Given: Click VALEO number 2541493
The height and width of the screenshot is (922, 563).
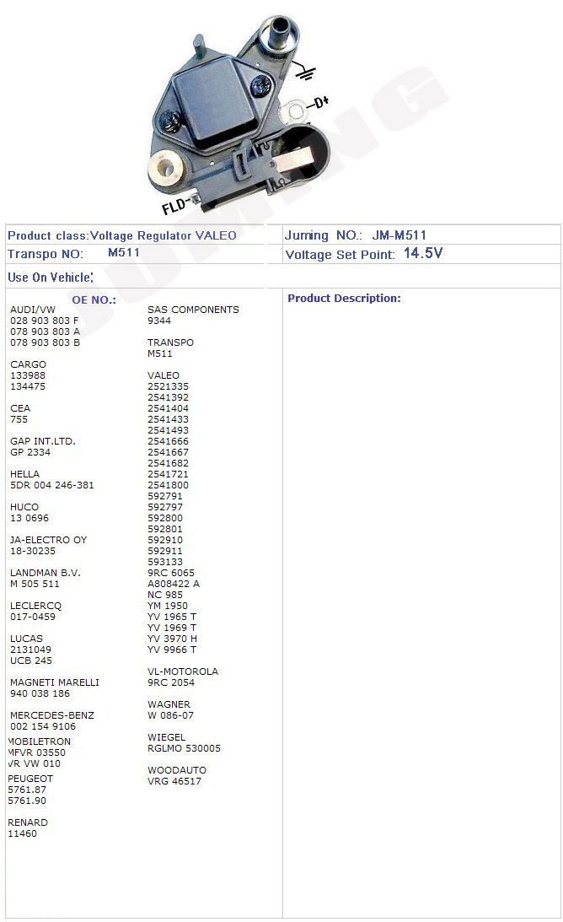Looking at the screenshot, I should (168, 430).
